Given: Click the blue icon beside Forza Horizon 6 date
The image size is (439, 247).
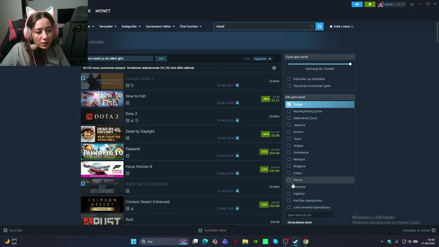Looking at the screenshot, I should tap(237, 173).
